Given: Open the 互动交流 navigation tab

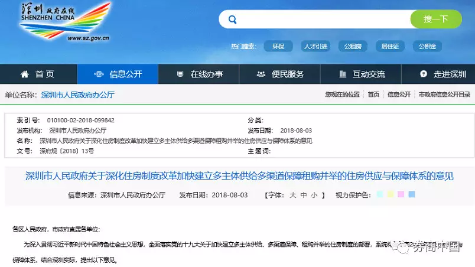Looking at the screenshot, I should 360,74.
